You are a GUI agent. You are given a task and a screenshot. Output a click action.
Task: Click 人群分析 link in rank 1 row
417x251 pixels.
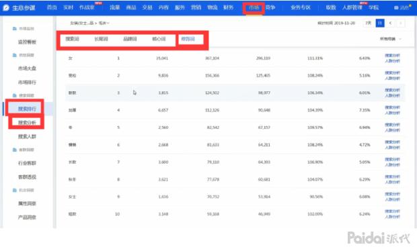[392, 61]
